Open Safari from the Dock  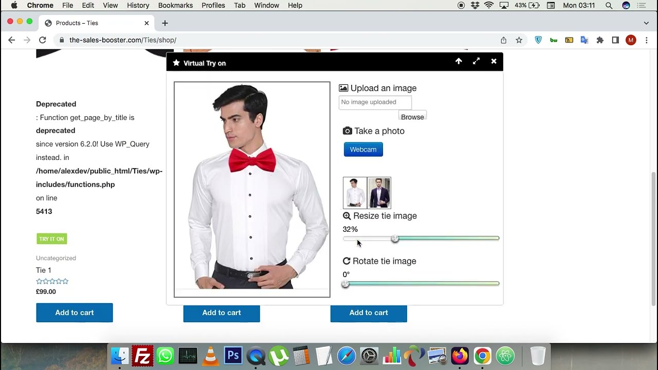pyautogui.click(x=346, y=356)
